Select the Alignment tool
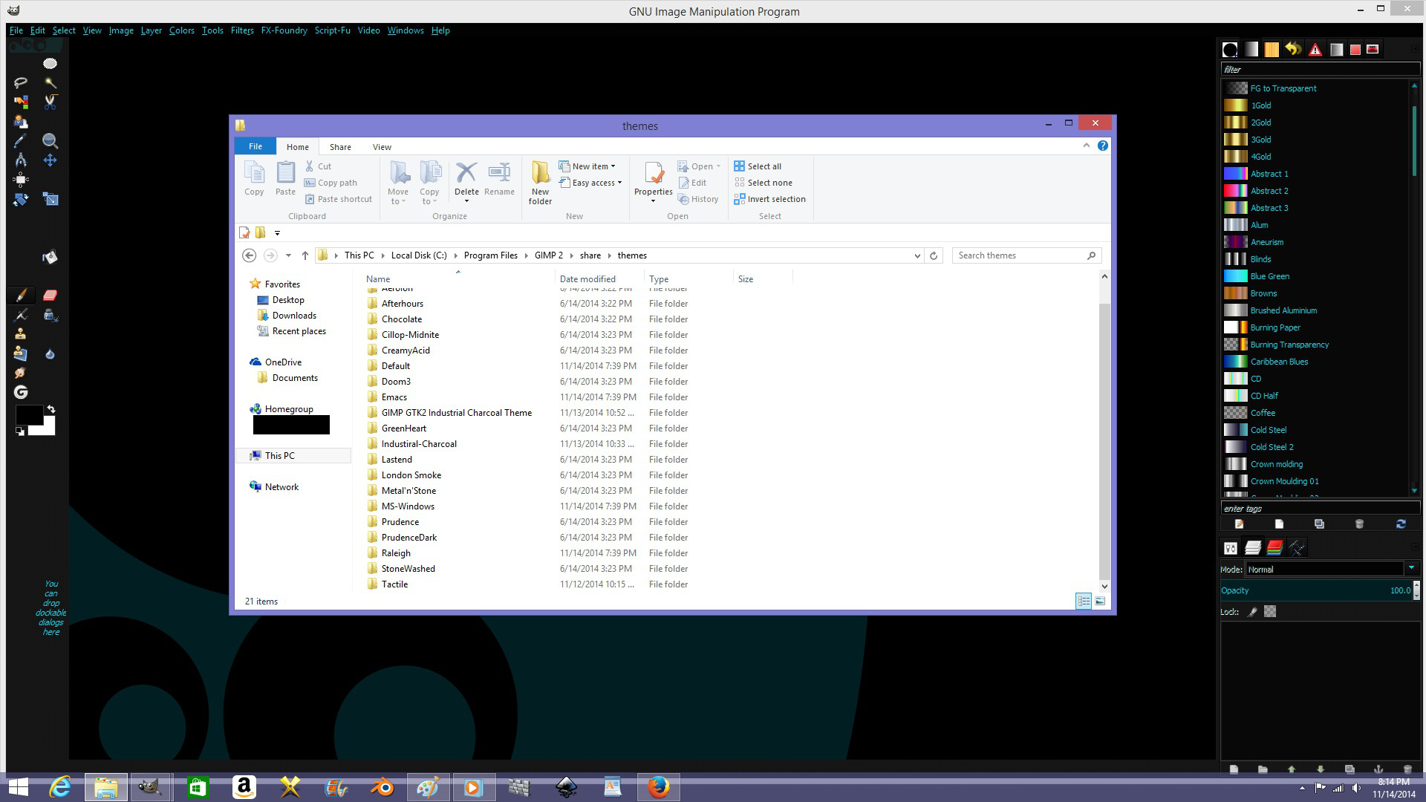1426x802 pixels. pyautogui.click(x=21, y=179)
